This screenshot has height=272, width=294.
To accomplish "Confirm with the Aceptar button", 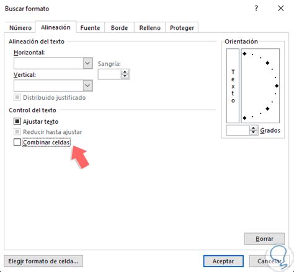I will click(x=223, y=261).
